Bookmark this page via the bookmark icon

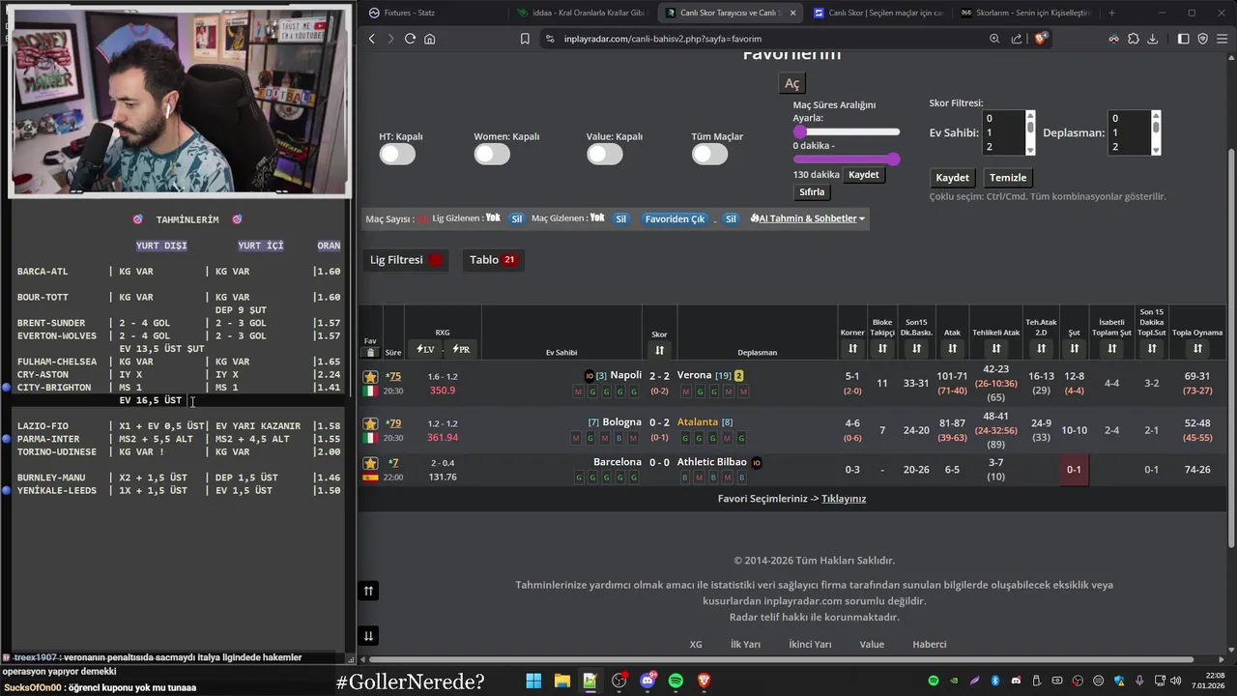[x=525, y=39]
